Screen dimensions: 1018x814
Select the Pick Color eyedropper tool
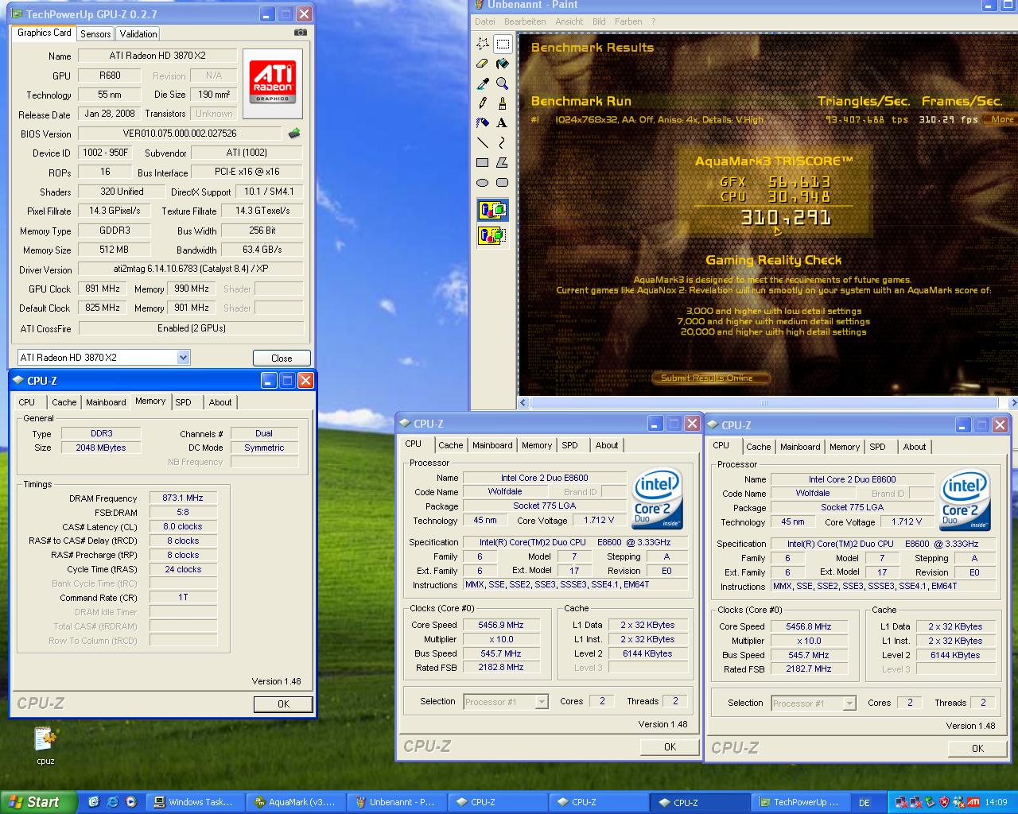[x=483, y=83]
